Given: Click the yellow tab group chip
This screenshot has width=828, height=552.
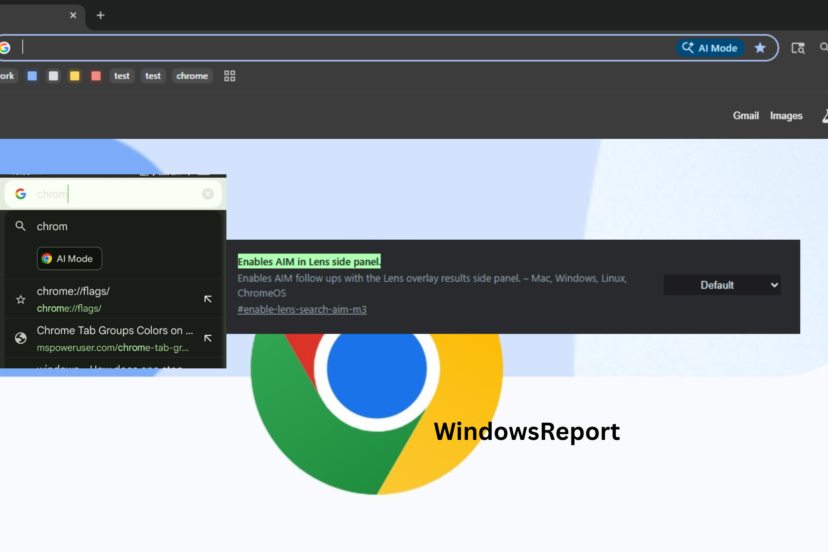Looking at the screenshot, I should [x=75, y=76].
